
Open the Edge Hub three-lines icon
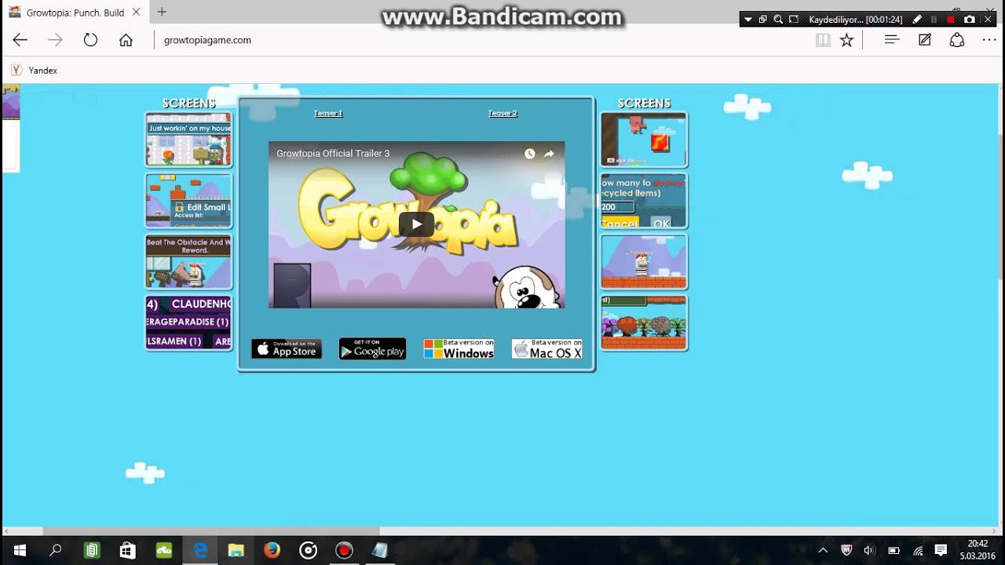tap(891, 40)
